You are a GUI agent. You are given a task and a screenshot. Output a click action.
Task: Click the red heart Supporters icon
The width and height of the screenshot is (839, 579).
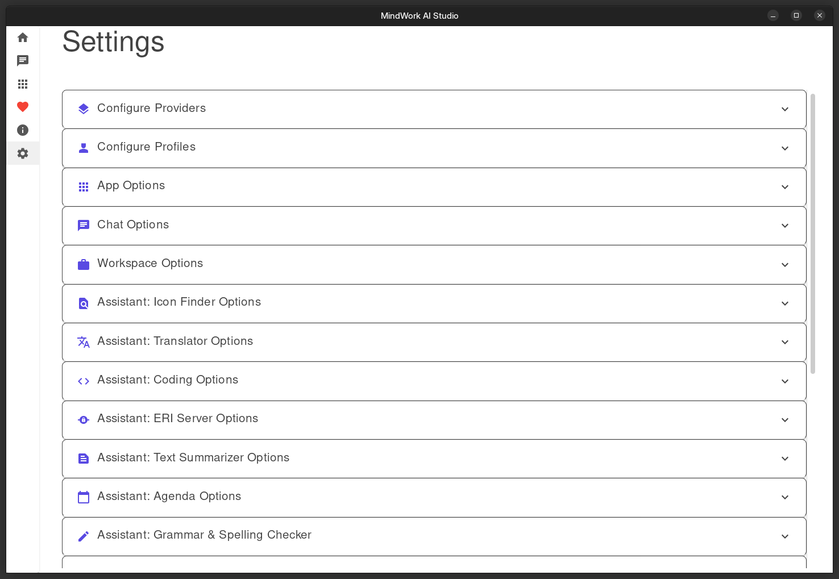click(x=23, y=107)
